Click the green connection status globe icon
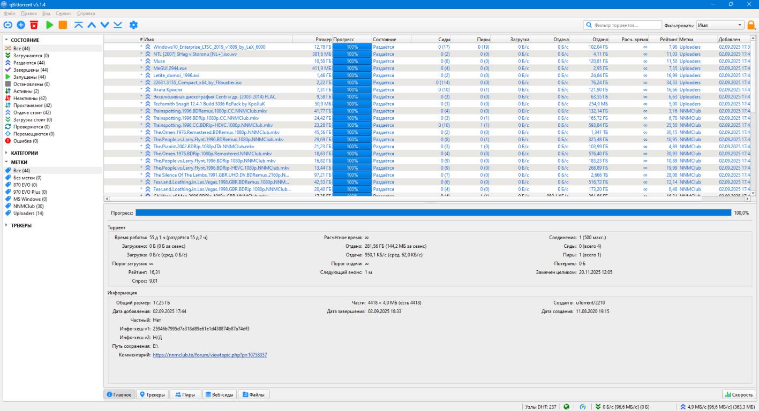Screen dimensions: 759x411 (566, 407)
